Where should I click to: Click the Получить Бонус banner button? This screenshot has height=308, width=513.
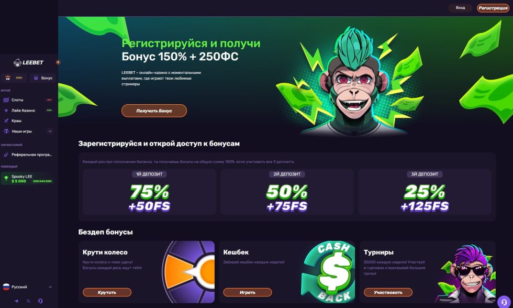pos(154,111)
